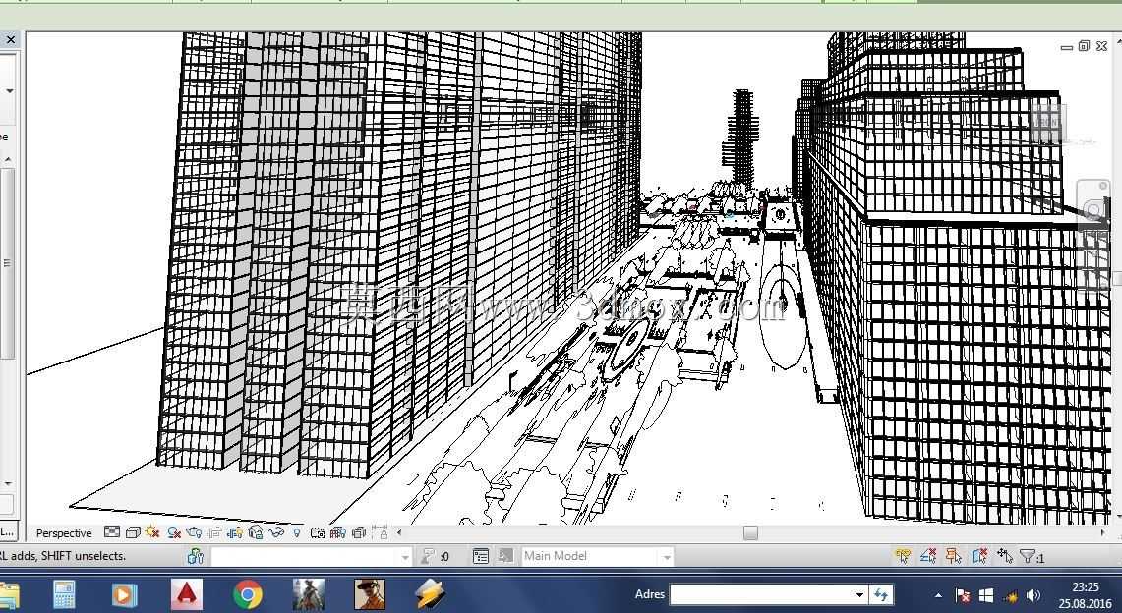Toggle Drag Elements on Selection option
Image resolution: width=1122 pixels, height=613 pixels.
pyautogui.click(x=1005, y=555)
